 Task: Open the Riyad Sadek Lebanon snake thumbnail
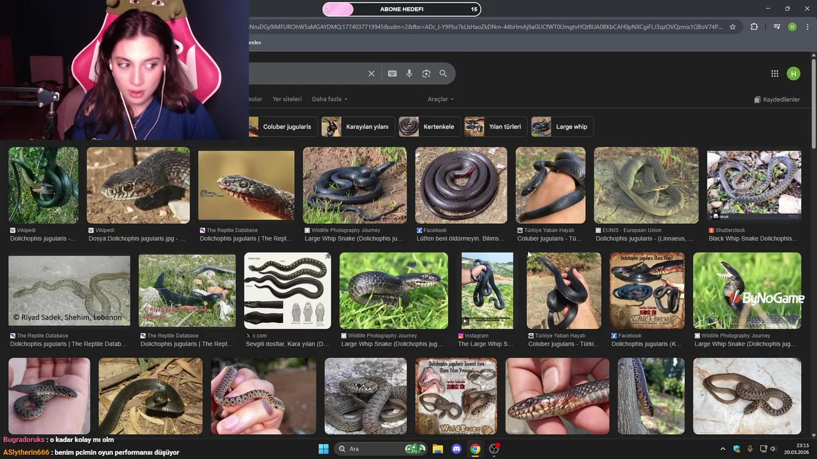click(69, 291)
